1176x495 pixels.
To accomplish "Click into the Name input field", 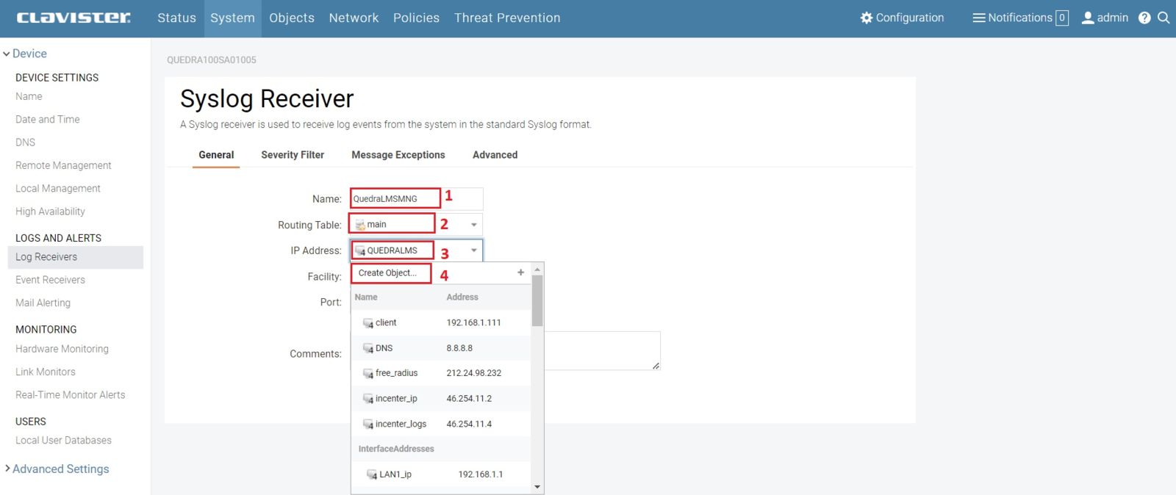I will coord(416,198).
